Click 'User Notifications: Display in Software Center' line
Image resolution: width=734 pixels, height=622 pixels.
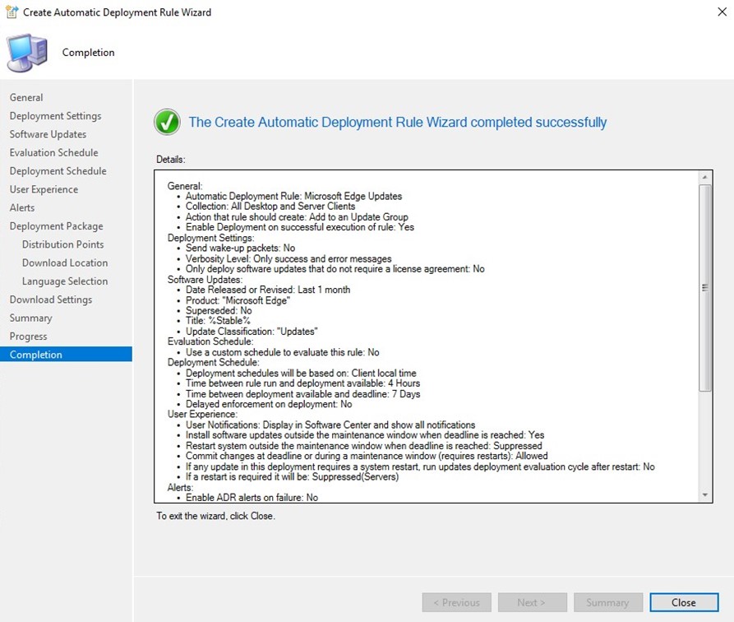click(x=330, y=425)
